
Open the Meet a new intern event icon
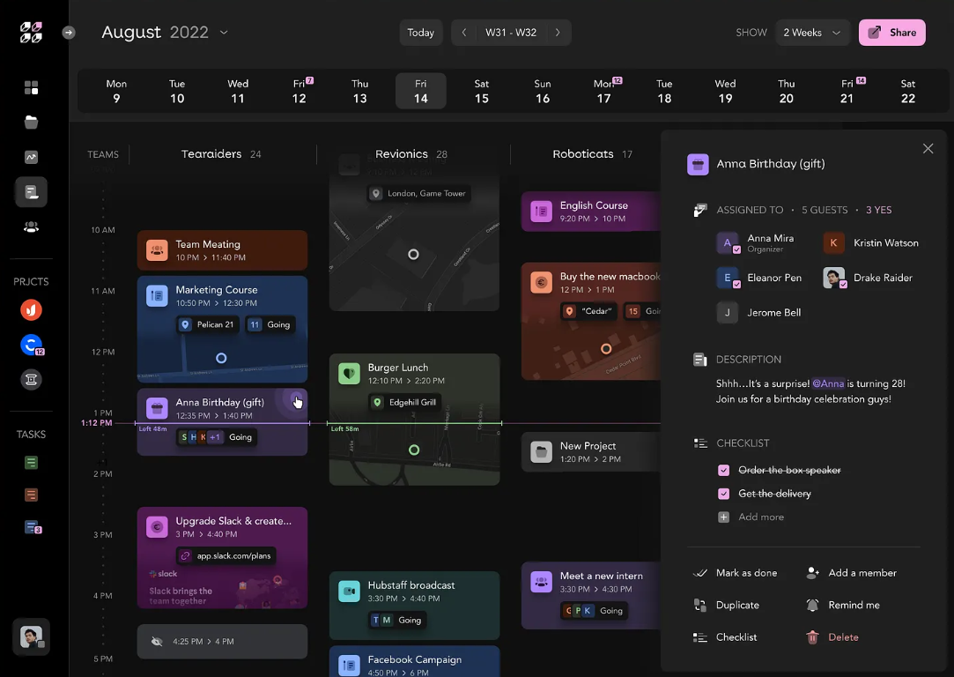pos(541,582)
